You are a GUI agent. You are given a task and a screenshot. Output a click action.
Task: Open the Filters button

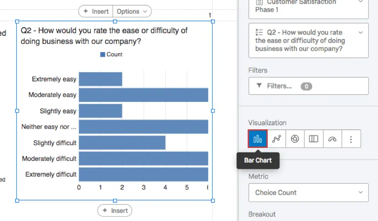(308, 86)
